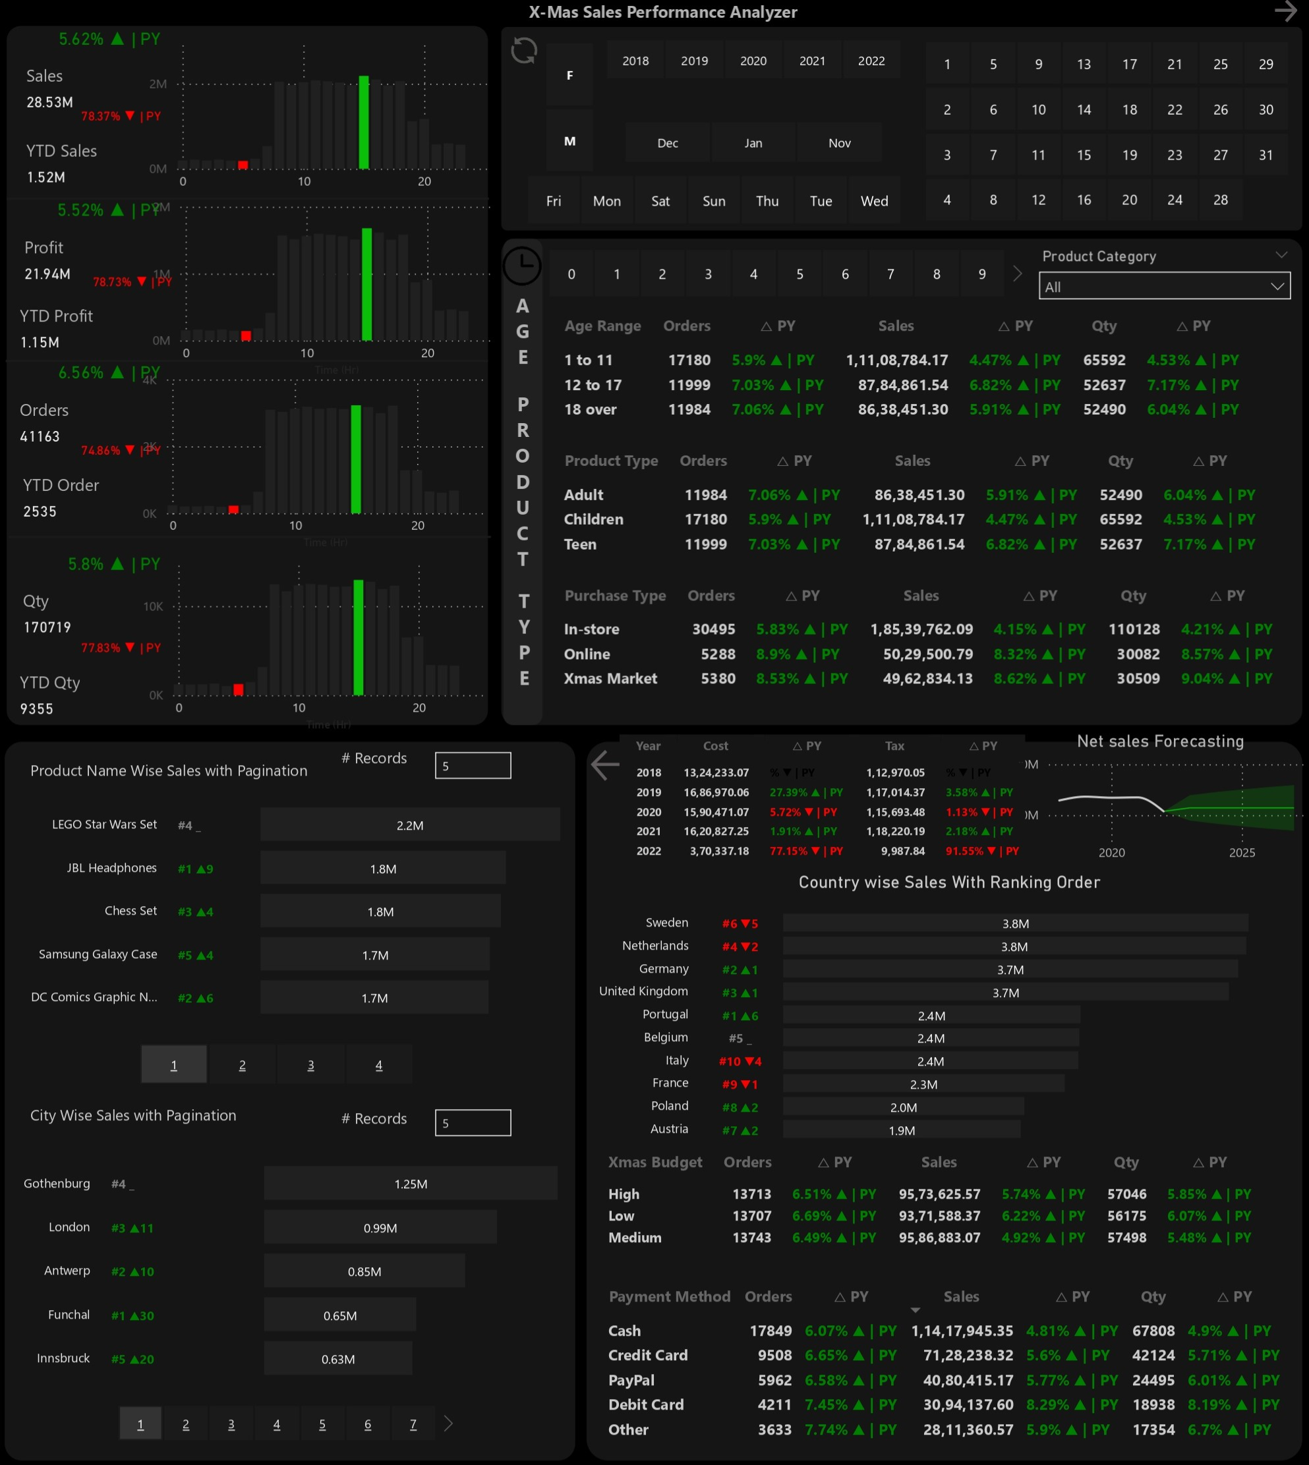The width and height of the screenshot is (1309, 1465).
Task: Click the forward arrow at top right
Action: tap(1285, 11)
